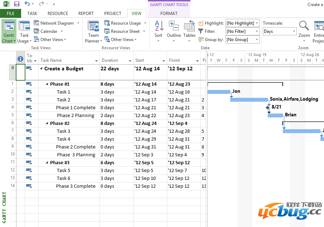Select the 'Phase 1 Complete' task name
The image size is (324, 227).
click(76, 107)
